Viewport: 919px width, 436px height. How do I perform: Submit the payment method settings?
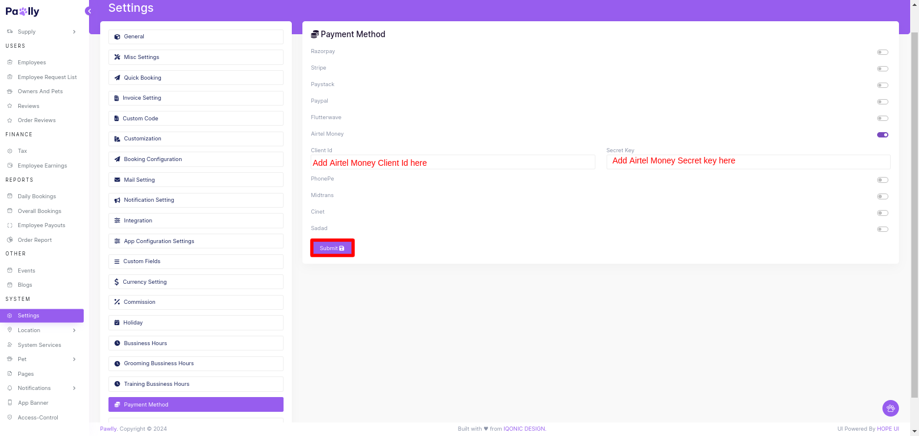click(332, 248)
